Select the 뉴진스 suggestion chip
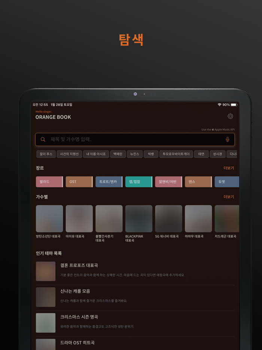Viewport: 262px width, 350px height. point(135,154)
